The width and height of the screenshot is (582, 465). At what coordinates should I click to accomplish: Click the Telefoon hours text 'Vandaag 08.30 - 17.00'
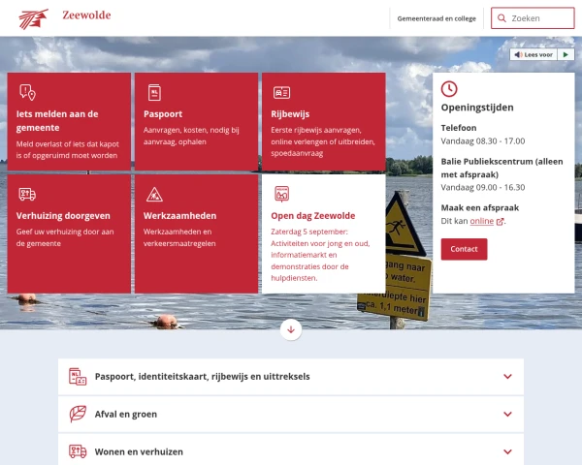pos(482,141)
